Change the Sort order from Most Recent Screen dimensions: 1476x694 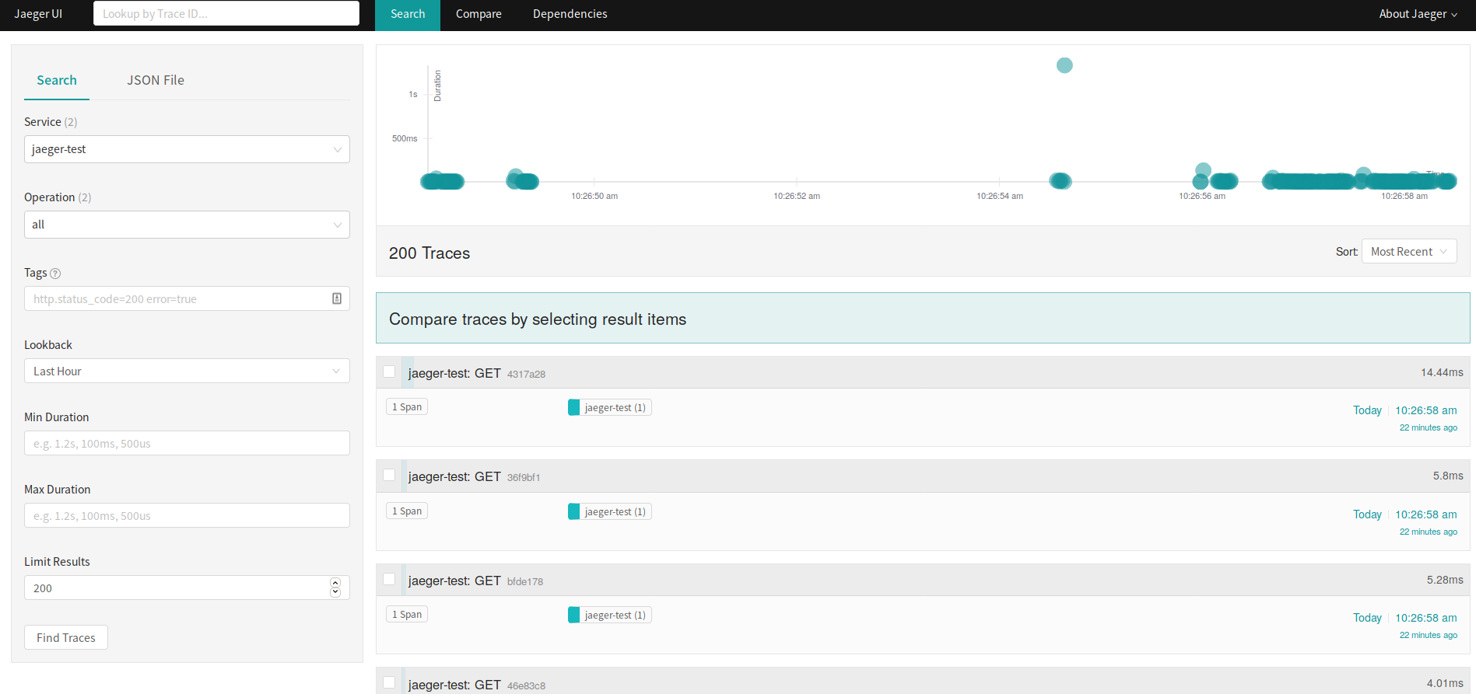1408,252
